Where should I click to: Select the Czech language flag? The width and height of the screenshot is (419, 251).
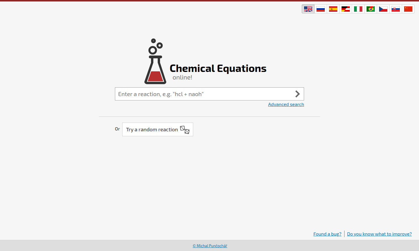point(383,9)
